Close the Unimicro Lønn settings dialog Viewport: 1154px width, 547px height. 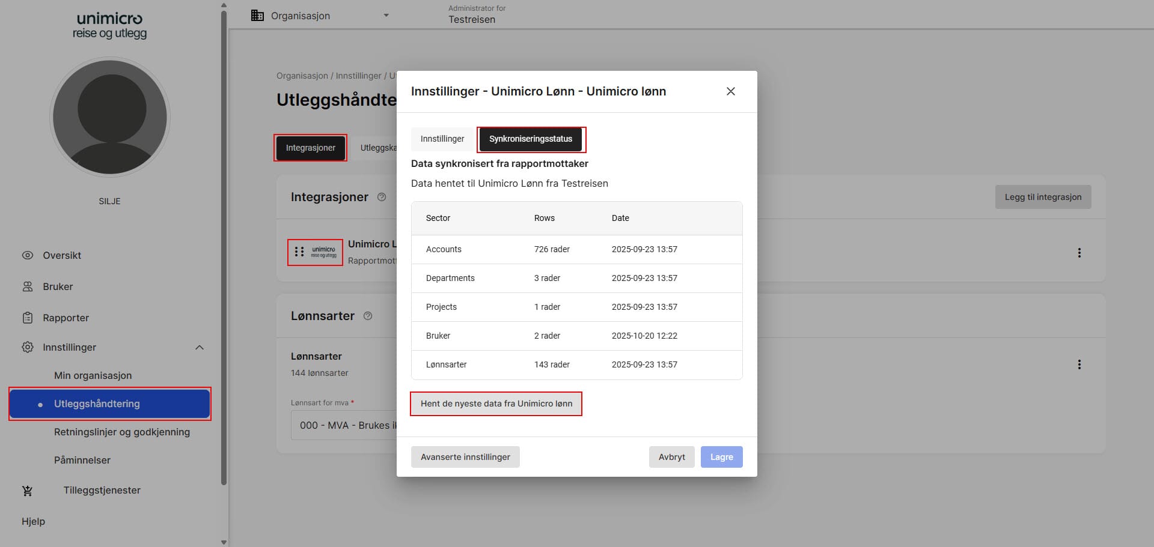(x=730, y=91)
